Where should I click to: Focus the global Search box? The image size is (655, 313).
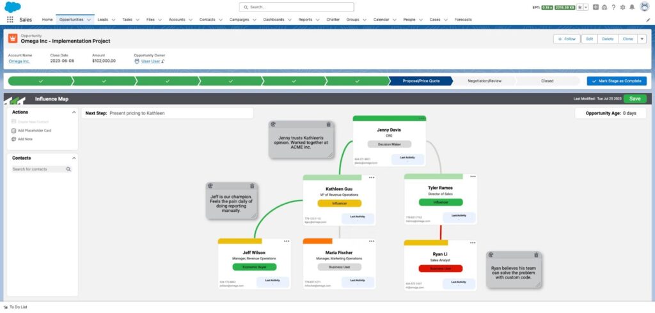pyautogui.click(x=297, y=7)
